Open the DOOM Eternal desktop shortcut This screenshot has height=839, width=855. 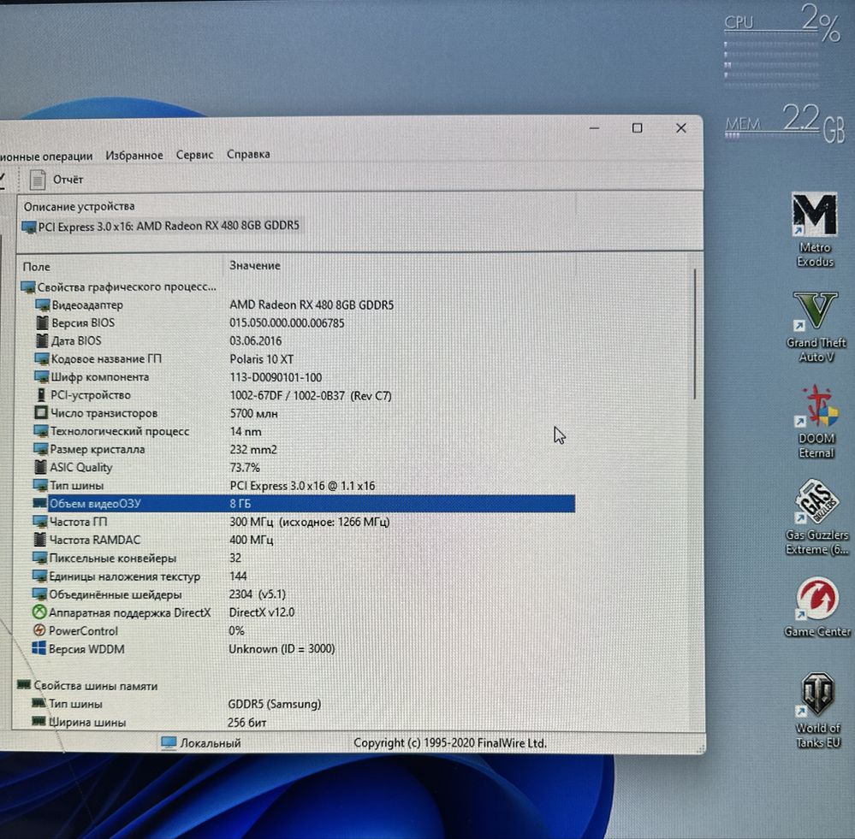tap(816, 422)
